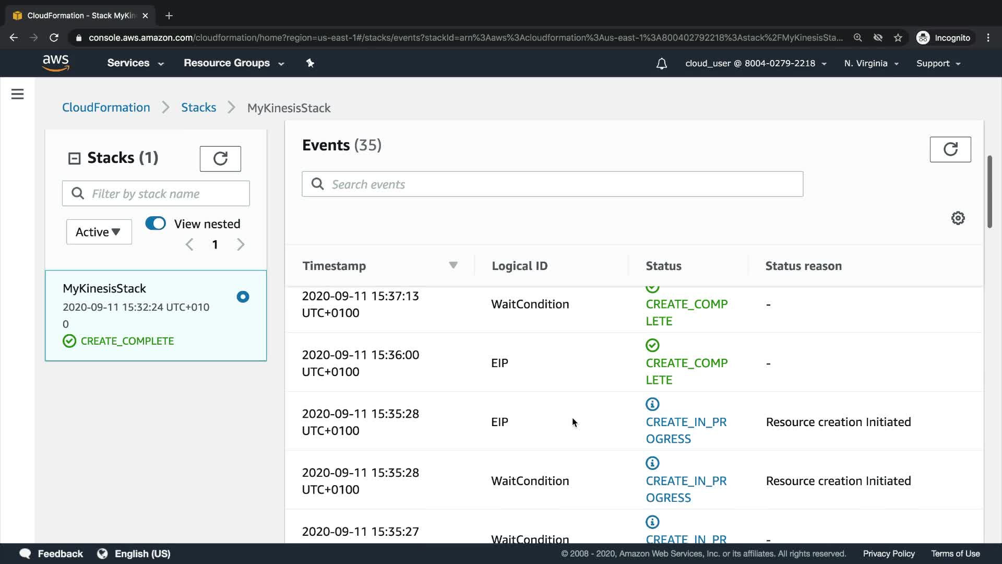The image size is (1002, 564).
Task: Open the N. Virginia region dropdown
Action: coord(871,63)
